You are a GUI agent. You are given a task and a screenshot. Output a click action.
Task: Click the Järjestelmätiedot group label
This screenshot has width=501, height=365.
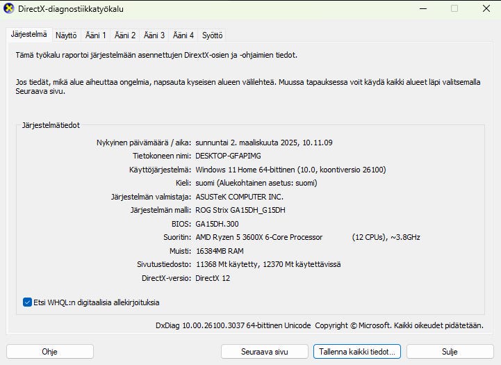coord(51,125)
